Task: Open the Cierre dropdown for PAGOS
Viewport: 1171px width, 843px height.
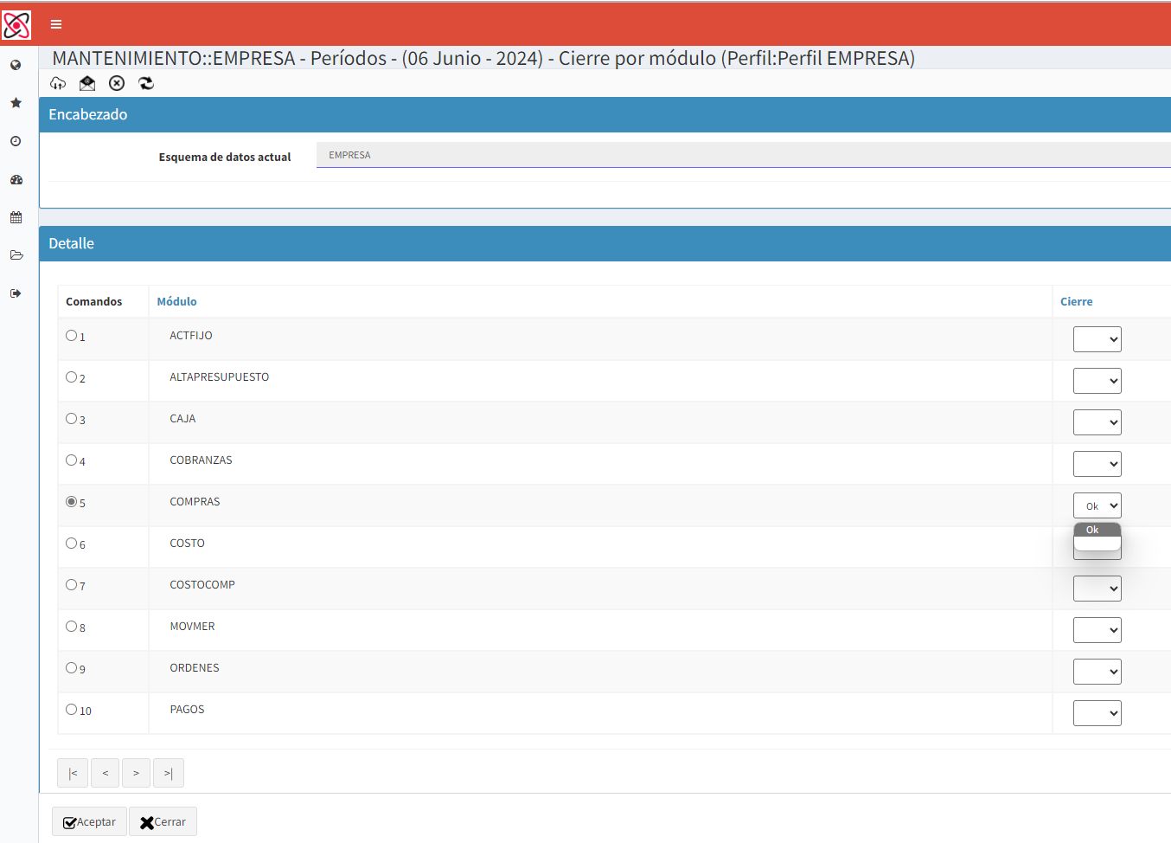Action: (1097, 713)
